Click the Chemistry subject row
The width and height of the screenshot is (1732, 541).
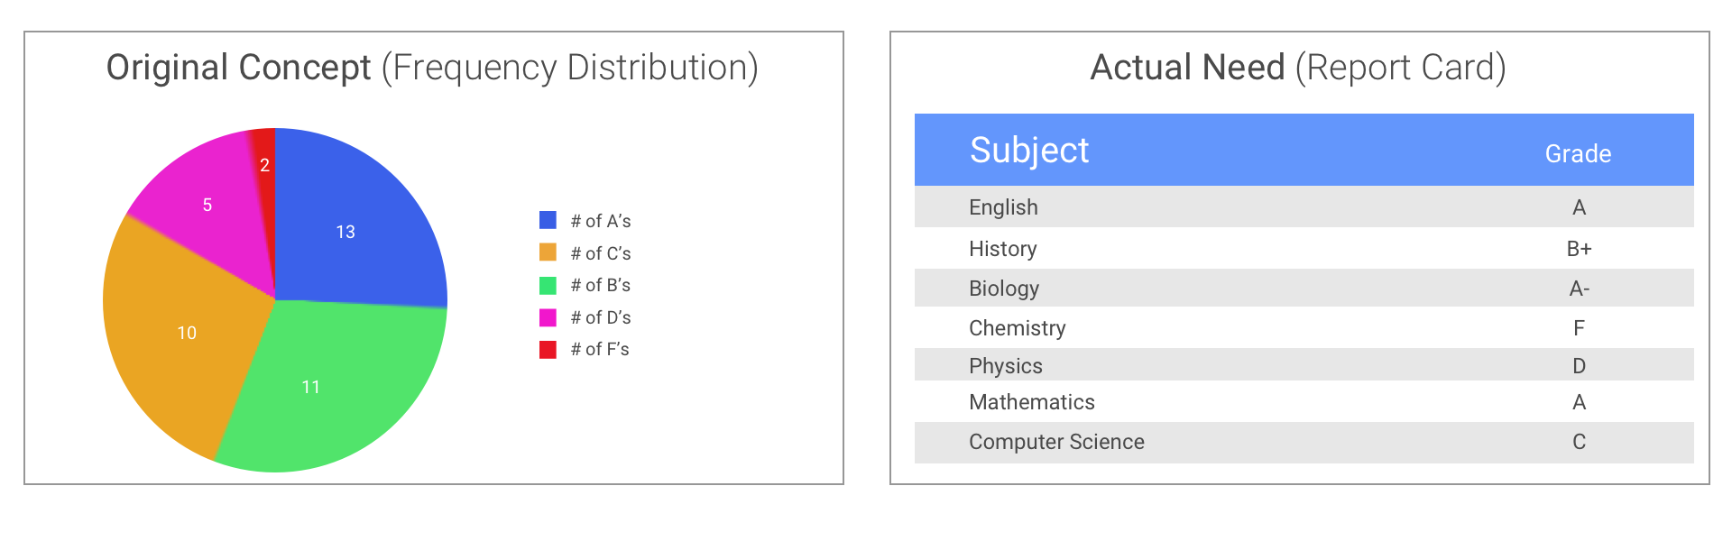[x=1304, y=327]
